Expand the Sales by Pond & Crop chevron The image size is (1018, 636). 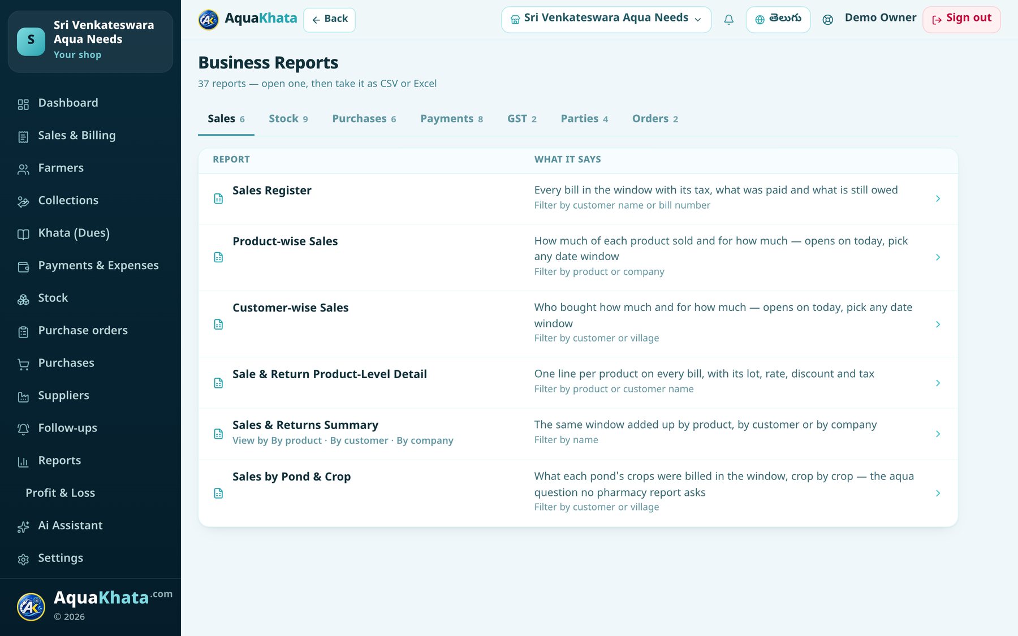[x=938, y=493]
